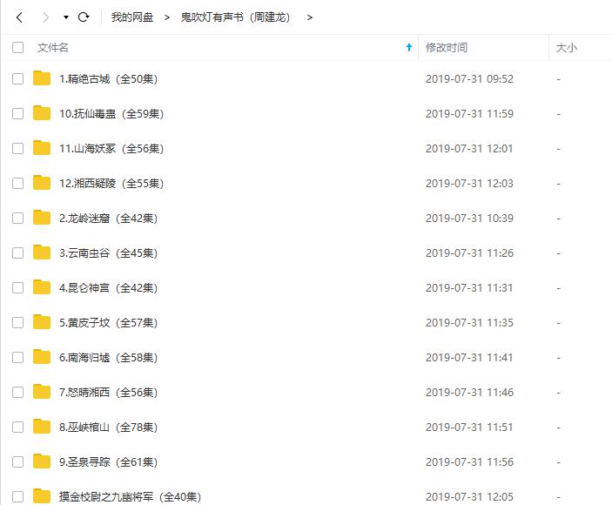This screenshot has width=612, height=505.
Task: Click the date 2019-07-31 09:52
Action: (x=469, y=79)
